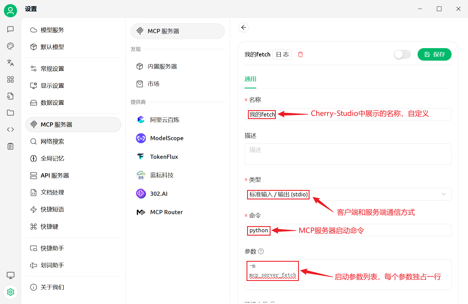Click the help icon next to 参数
Viewport: 468px width, 304px height.
(x=261, y=251)
